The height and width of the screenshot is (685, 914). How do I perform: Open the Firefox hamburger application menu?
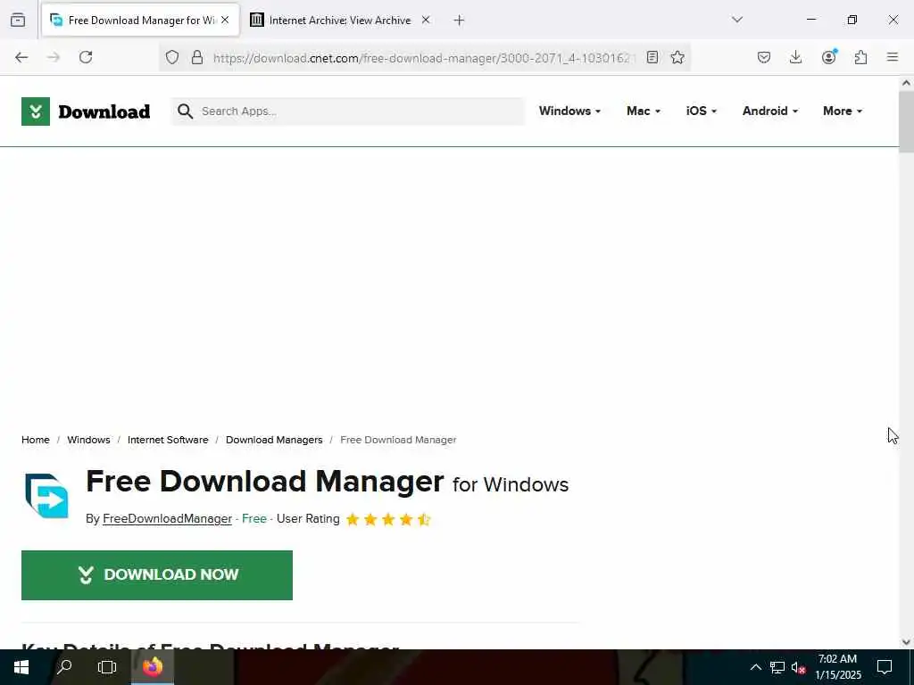pyautogui.click(x=893, y=57)
